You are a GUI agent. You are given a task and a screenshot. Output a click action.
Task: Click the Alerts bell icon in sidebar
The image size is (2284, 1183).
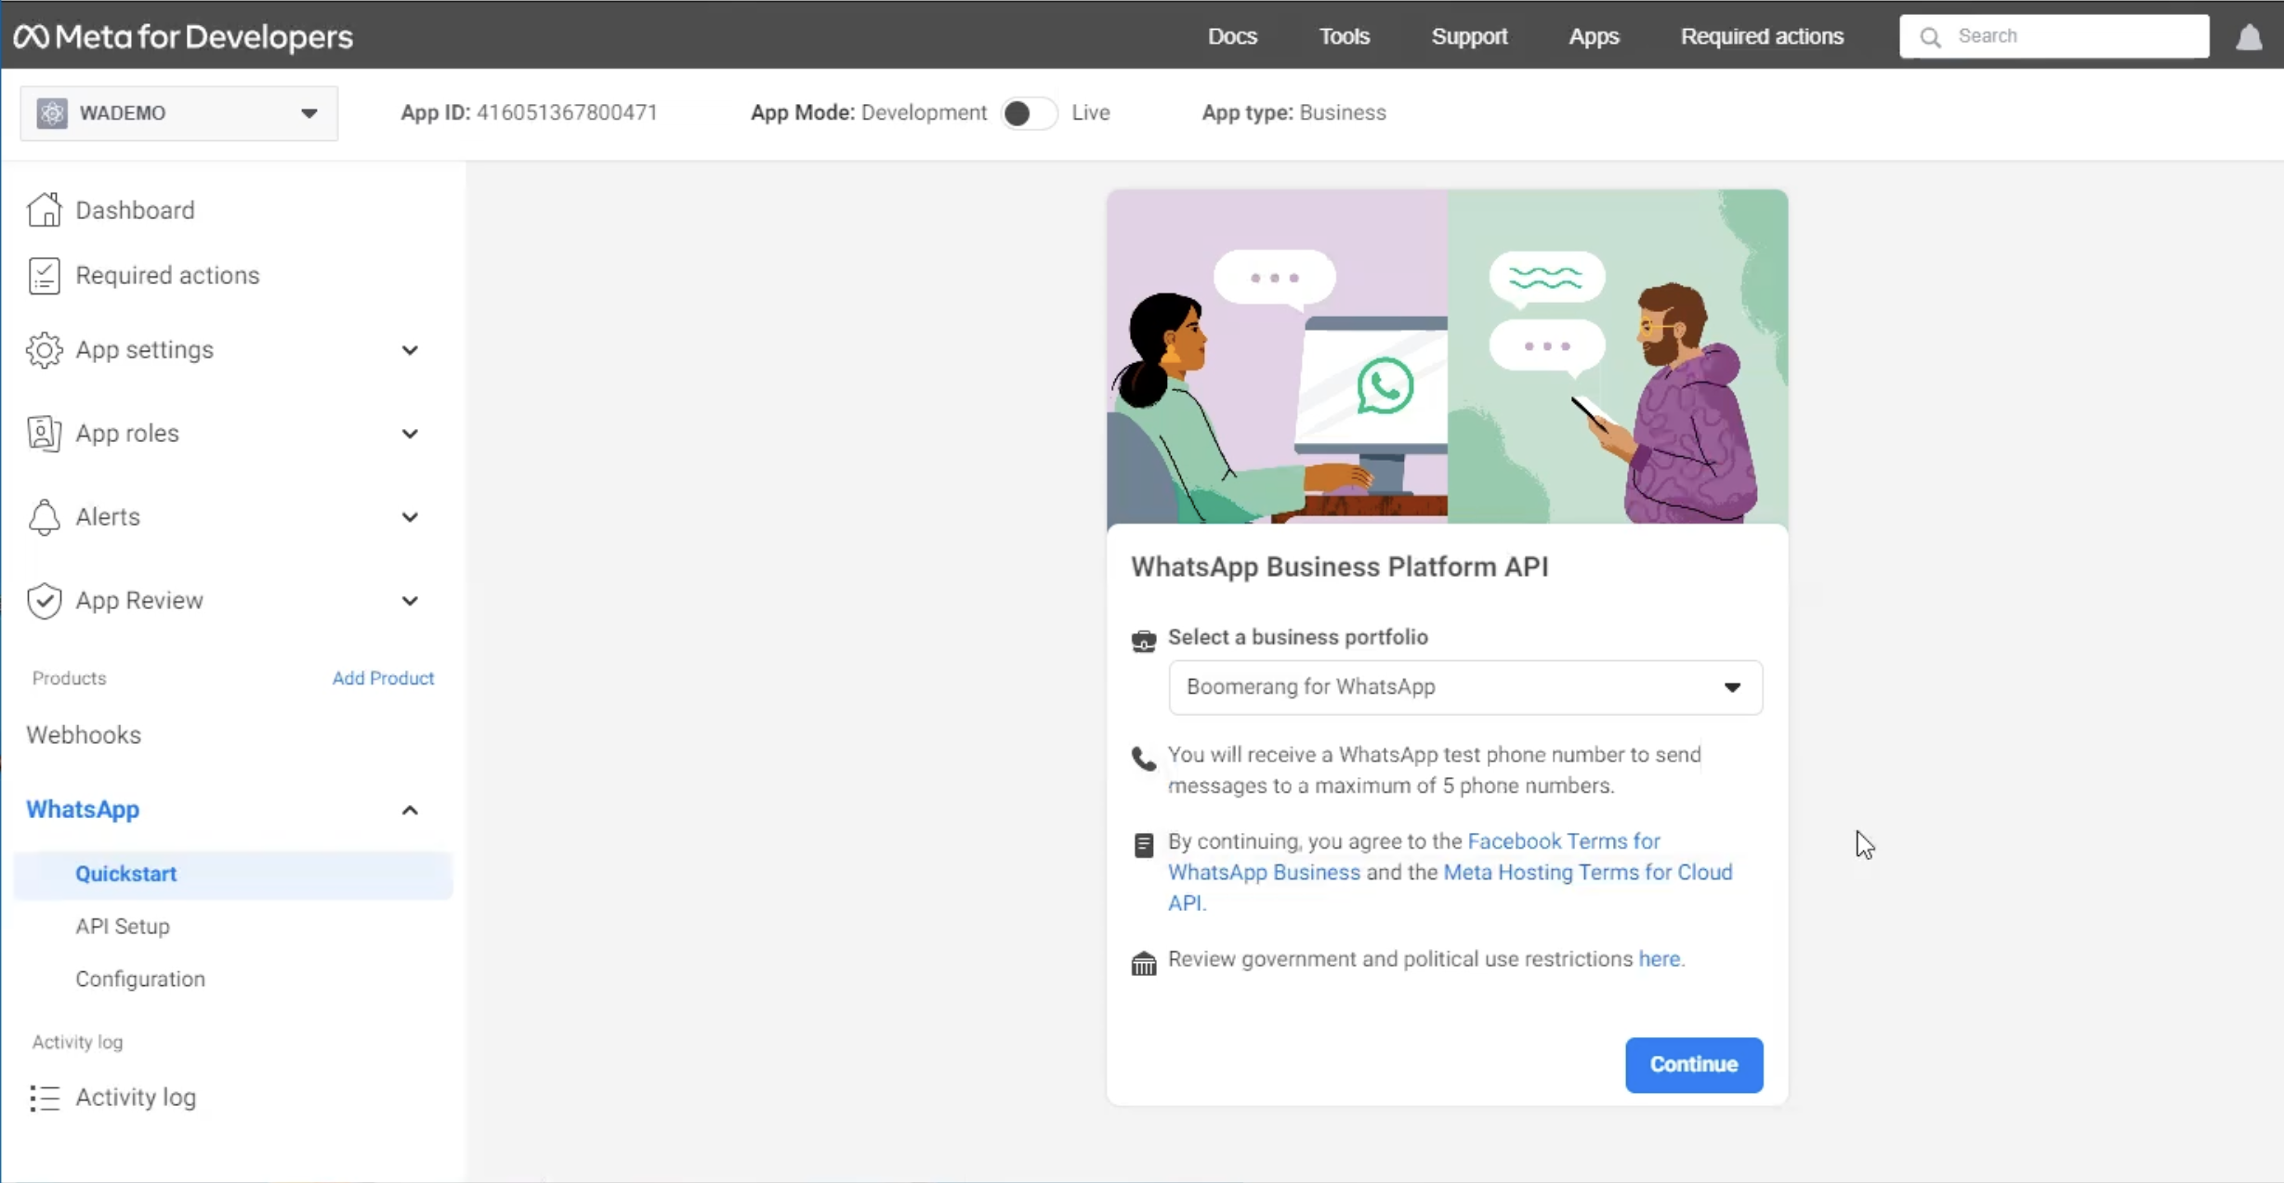(x=44, y=517)
